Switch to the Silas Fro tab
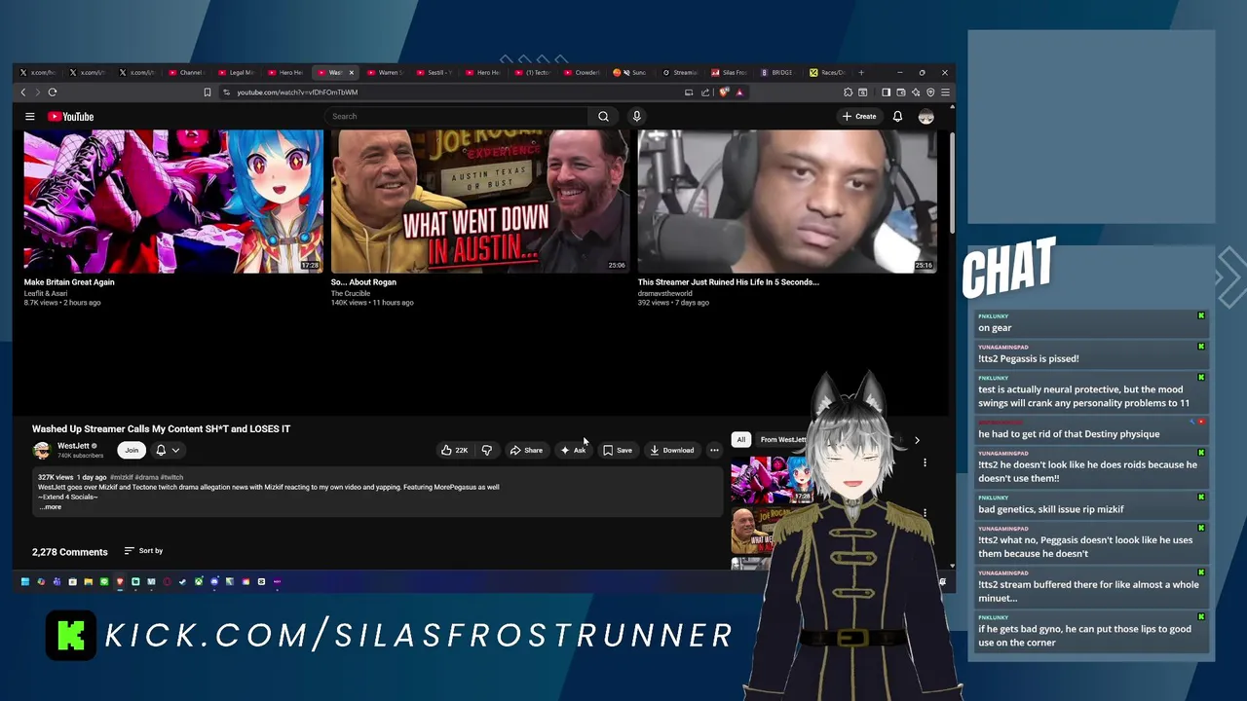 click(x=730, y=72)
